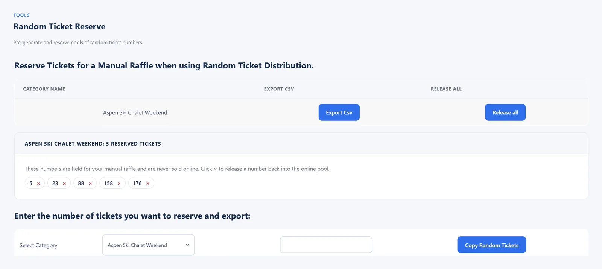Screen dimensions: 602x269
Task: Click the Copy Random Tickets button
Action: [492, 245]
